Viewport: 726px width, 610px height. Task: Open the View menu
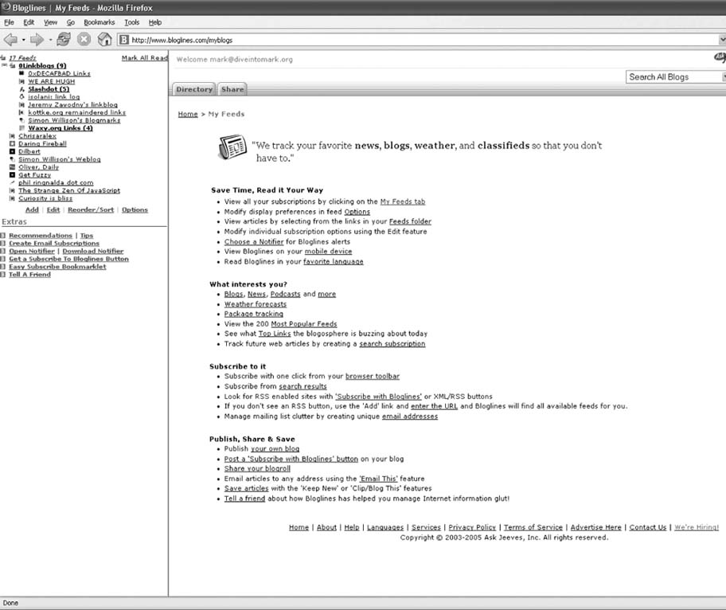[50, 22]
